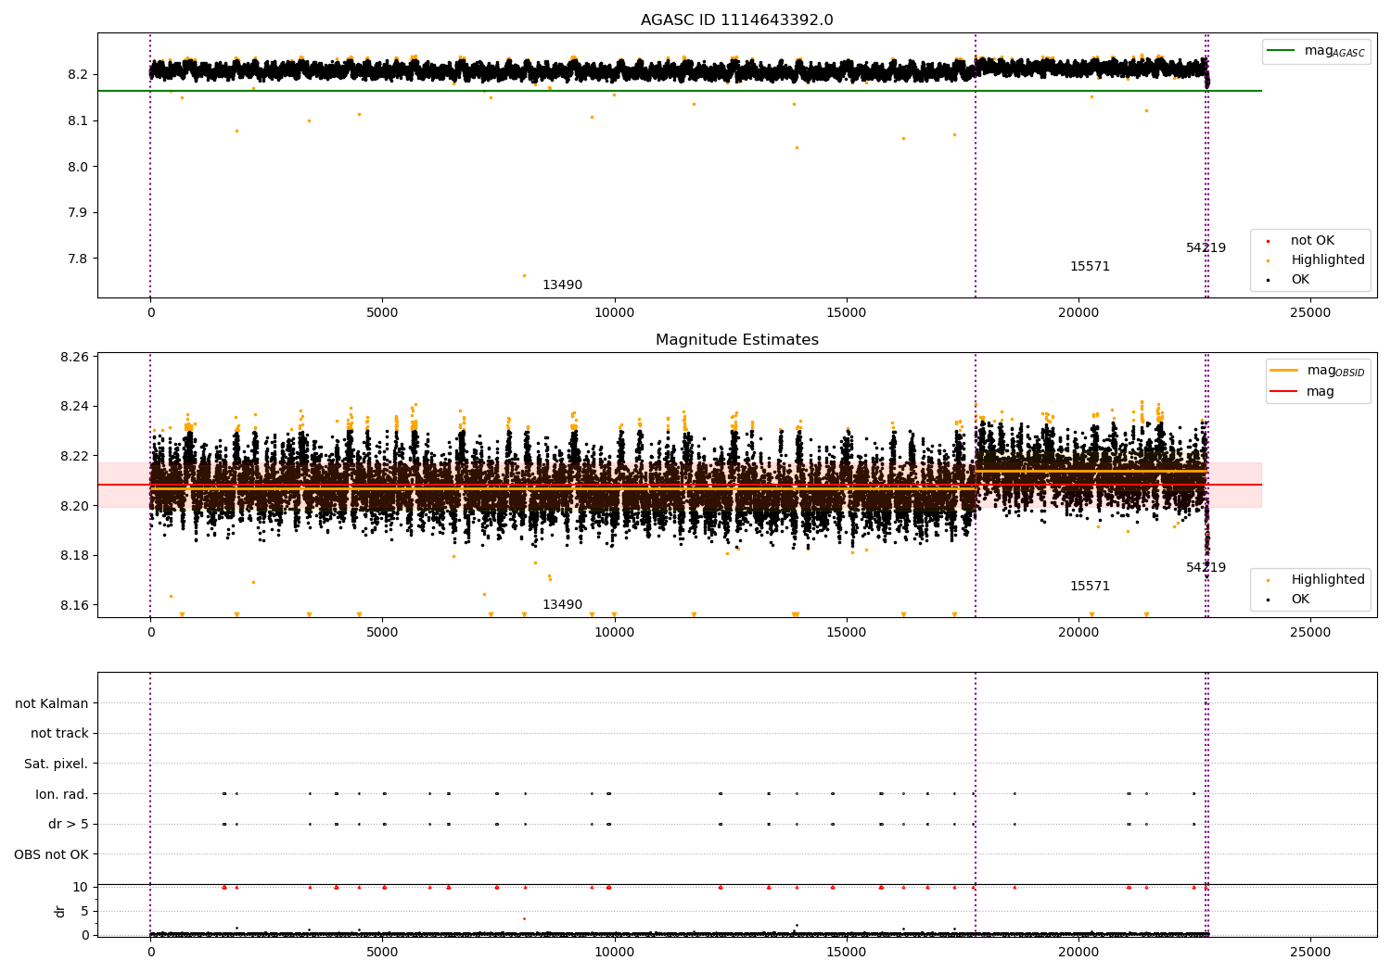Click y-tick '7.8' on the top plot
Viewport: 1391px width, 973px height.
pyautogui.click(x=77, y=259)
